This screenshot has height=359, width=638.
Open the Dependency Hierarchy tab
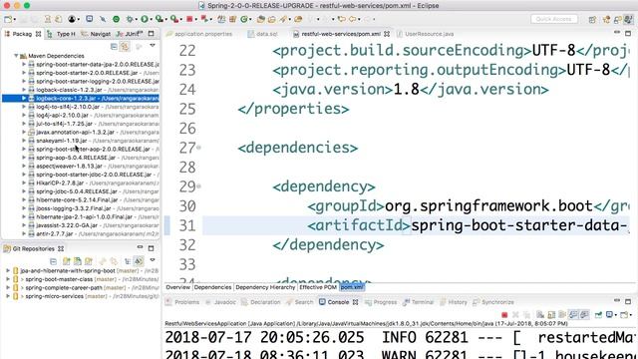[265, 287]
